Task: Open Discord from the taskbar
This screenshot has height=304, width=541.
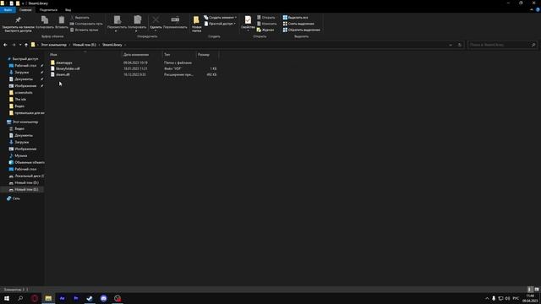Action: pos(103,298)
